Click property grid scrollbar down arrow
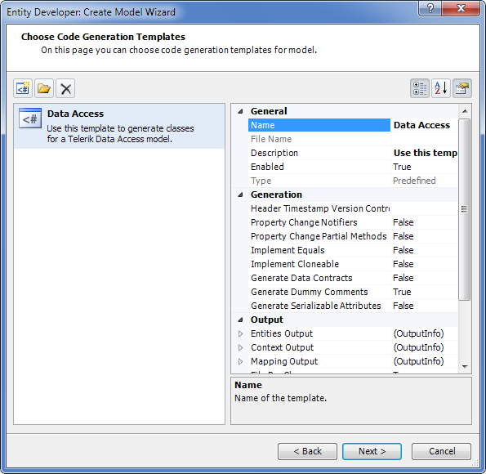Viewport: 486px width, 474px height. click(465, 367)
